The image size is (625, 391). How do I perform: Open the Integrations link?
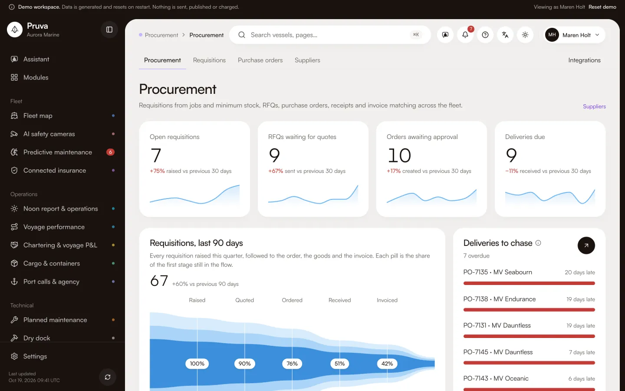pyautogui.click(x=584, y=60)
